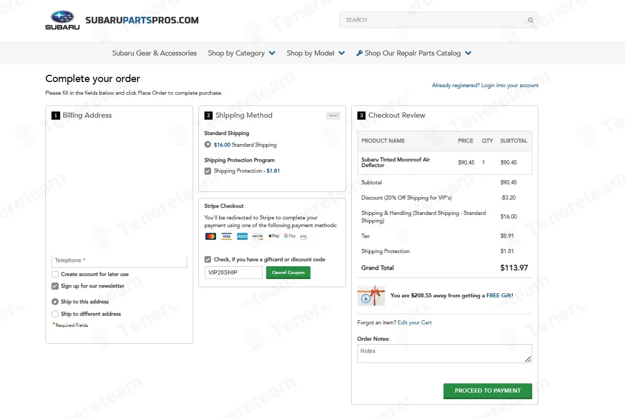The image size is (625, 418).
Task: Click the SUBTOTAL column header
Action: click(x=514, y=141)
